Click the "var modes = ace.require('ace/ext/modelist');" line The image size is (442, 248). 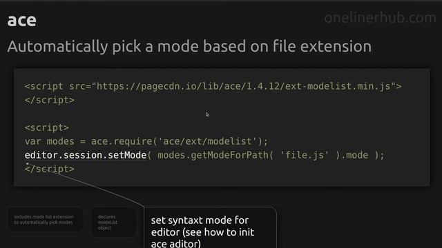[x=146, y=141]
